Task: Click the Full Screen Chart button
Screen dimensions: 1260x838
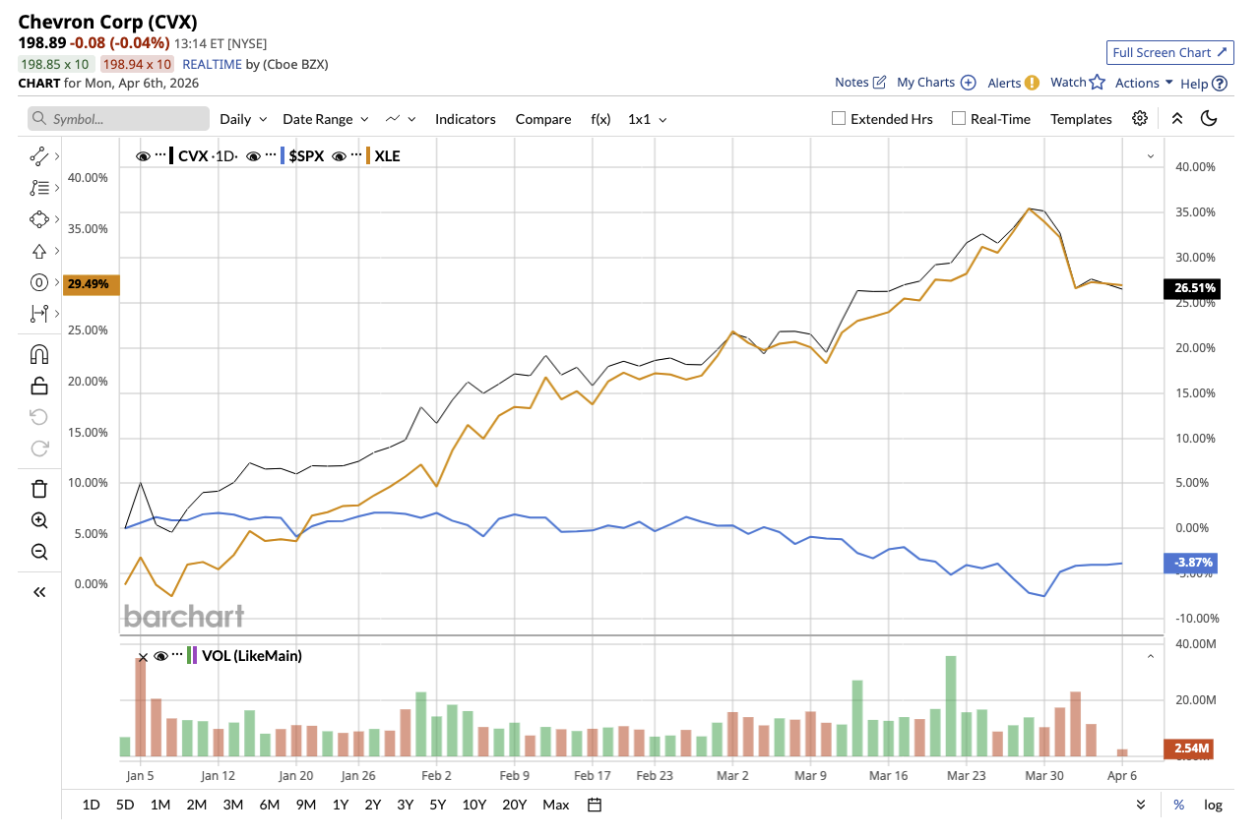Action: [1169, 52]
